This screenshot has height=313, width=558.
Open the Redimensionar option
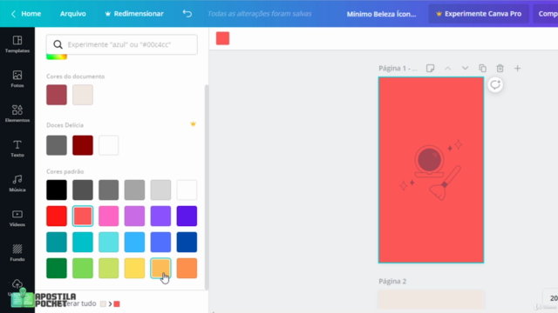coord(134,14)
